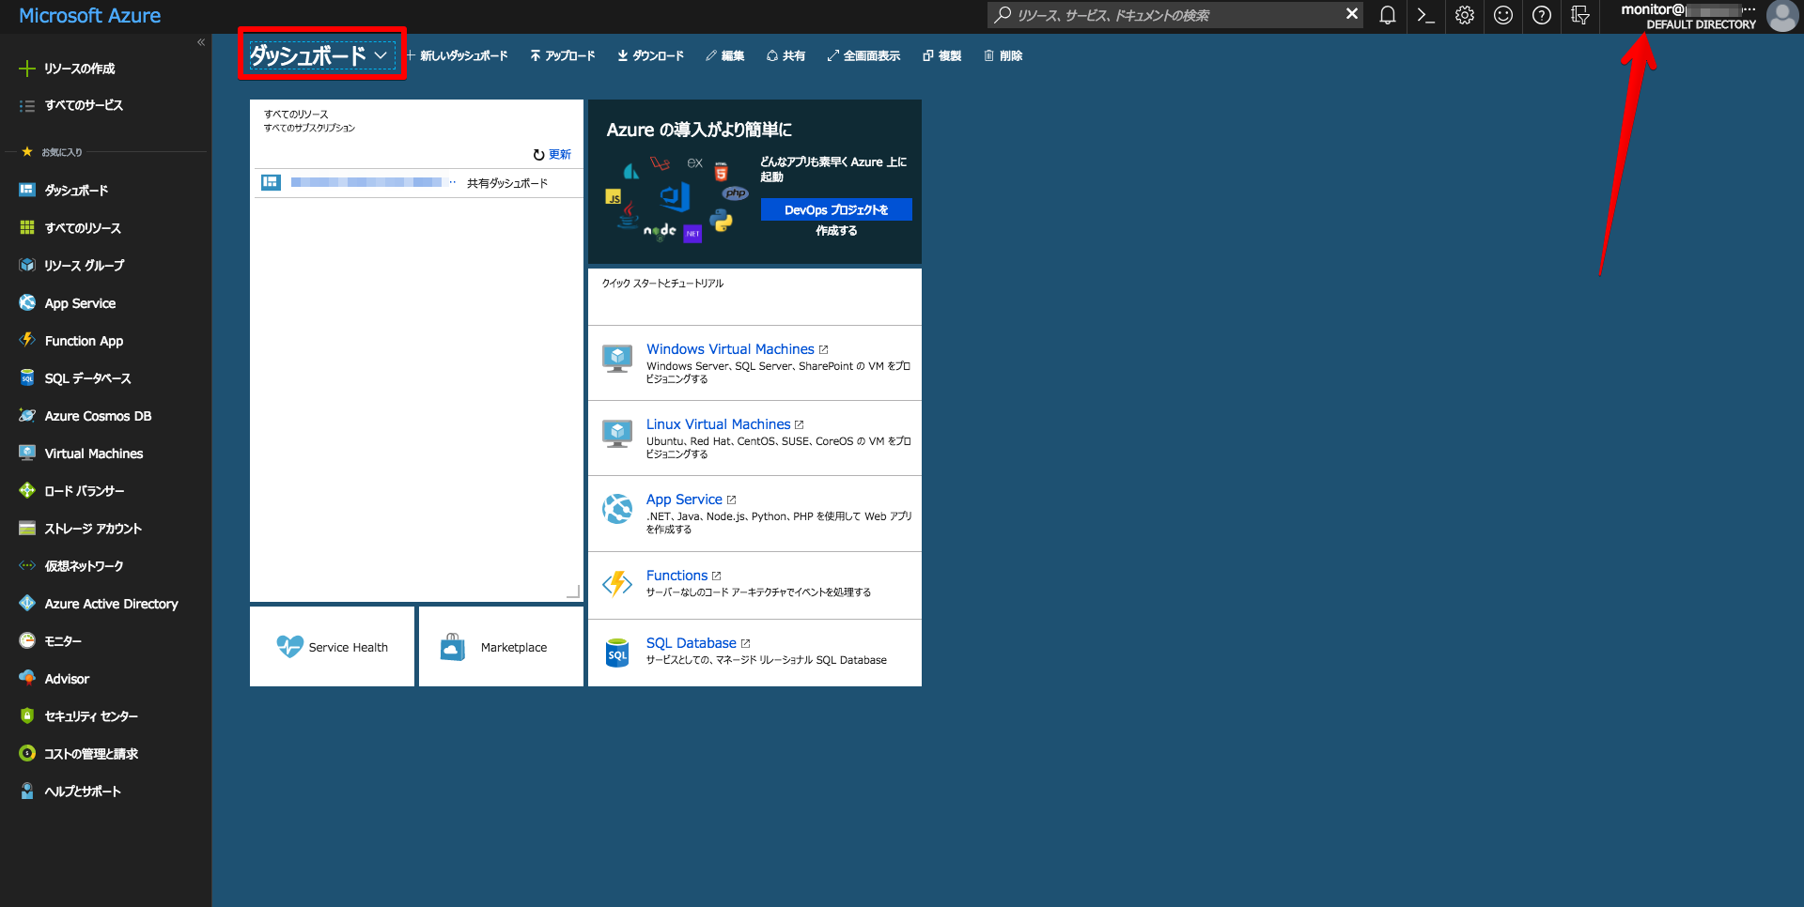This screenshot has height=907, width=1804.
Task: Open the Service Health tile
Action: point(332,647)
